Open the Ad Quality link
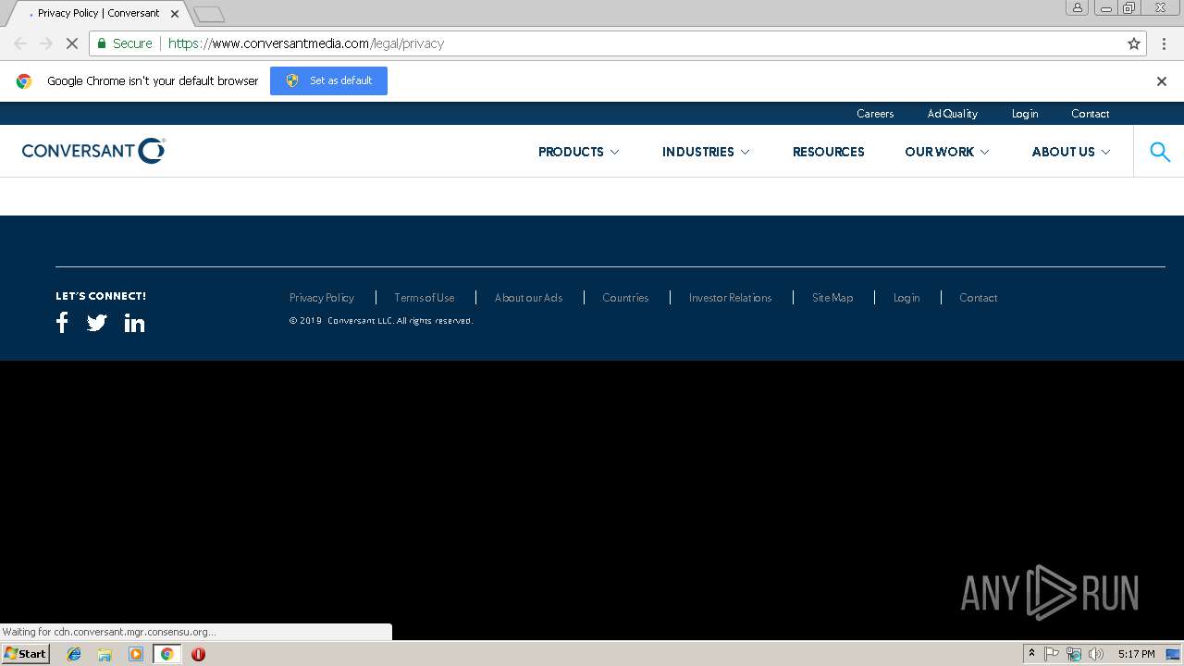 tap(953, 114)
